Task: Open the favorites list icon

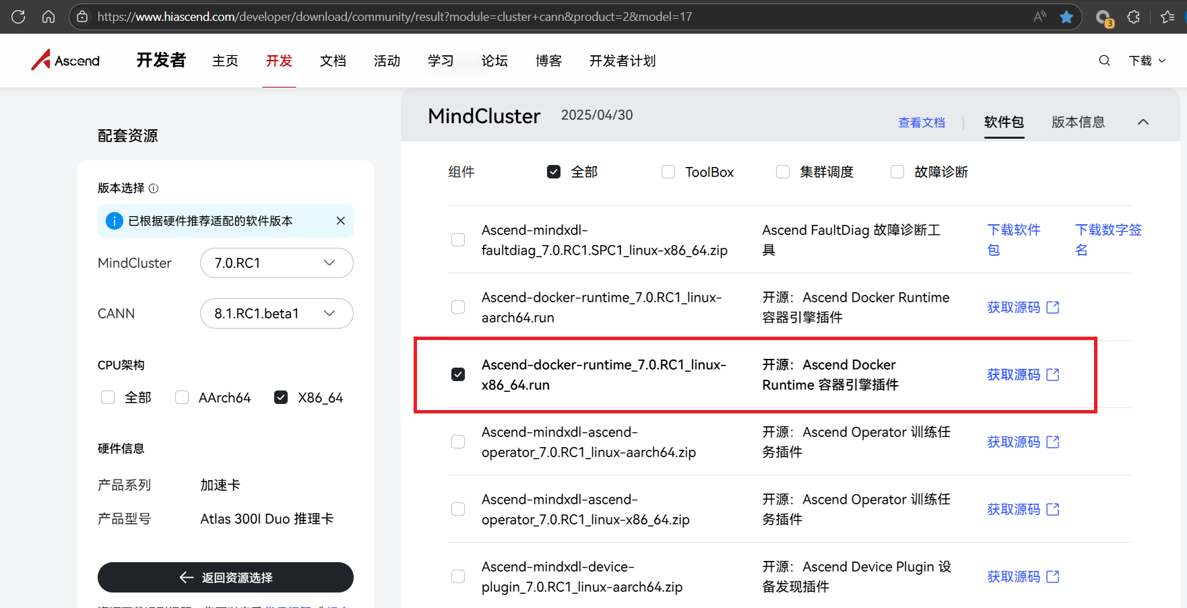Action: tap(1167, 17)
